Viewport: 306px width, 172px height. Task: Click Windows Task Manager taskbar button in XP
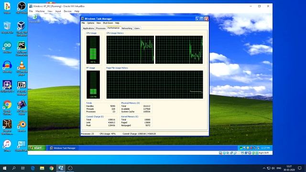coord(63,148)
